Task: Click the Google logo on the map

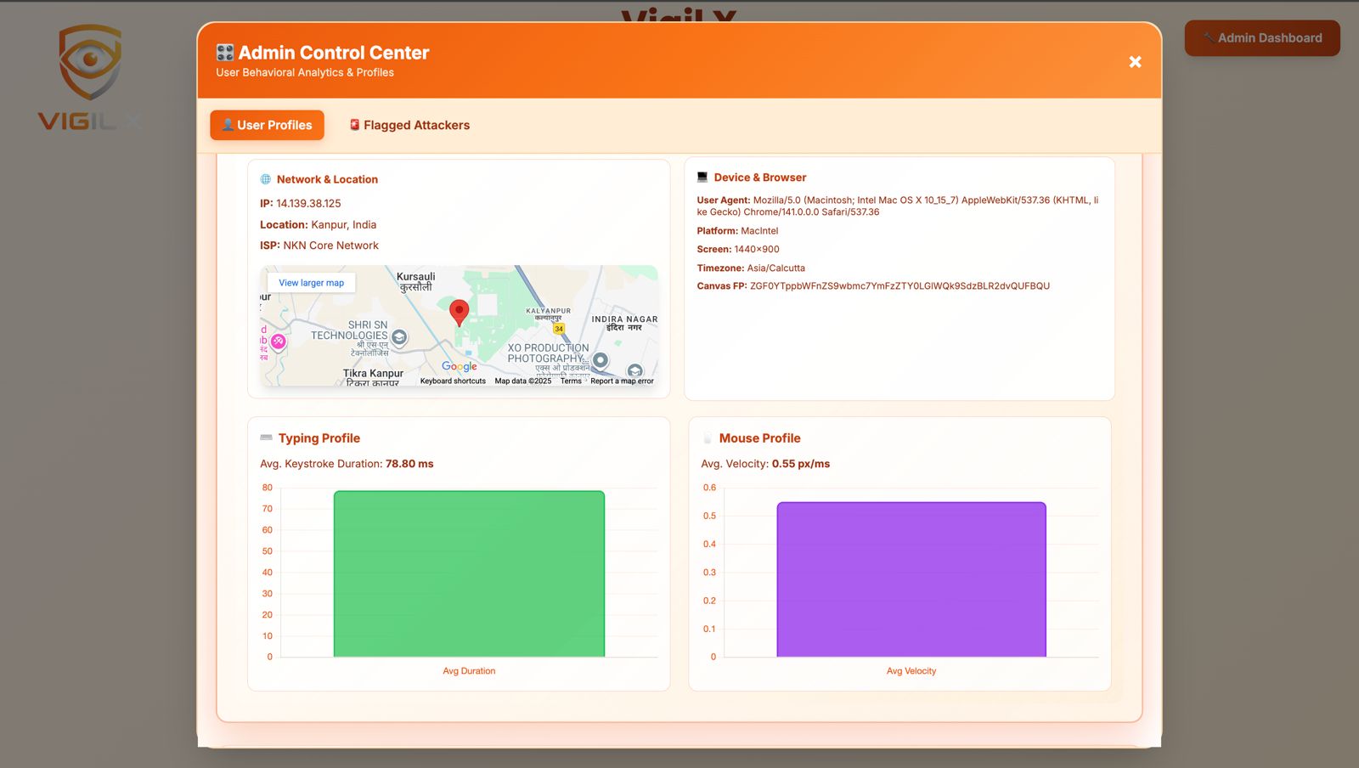Action: point(460,366)
